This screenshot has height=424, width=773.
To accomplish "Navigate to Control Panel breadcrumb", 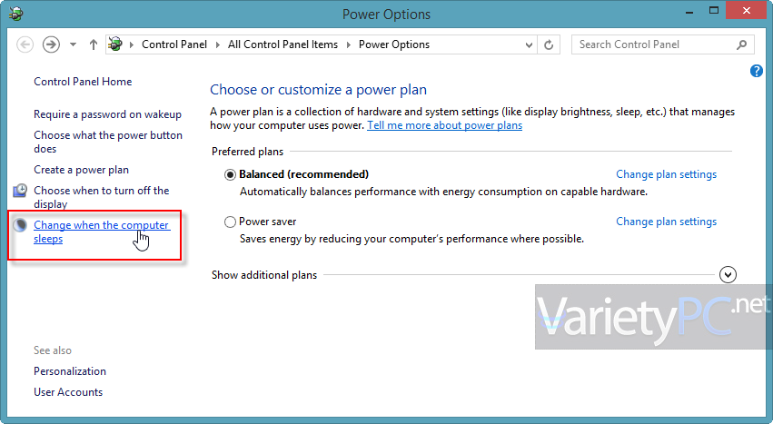I will 174,44.
